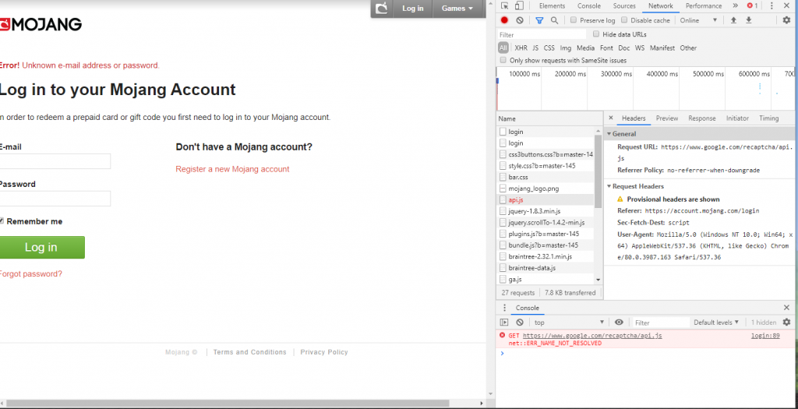Image resolution: width=798 pixels, height=409 pixels.
Task: Click the network Filter text box
Action: (542, 34)
